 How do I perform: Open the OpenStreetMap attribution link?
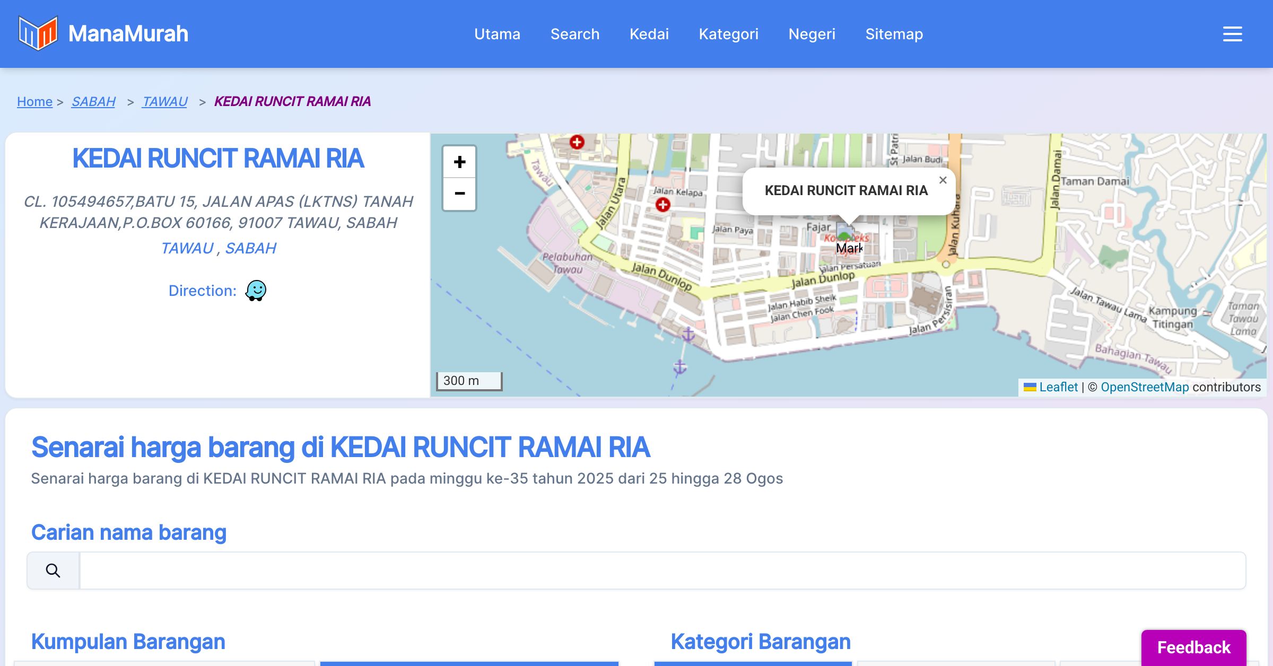tap(1144, 387)
